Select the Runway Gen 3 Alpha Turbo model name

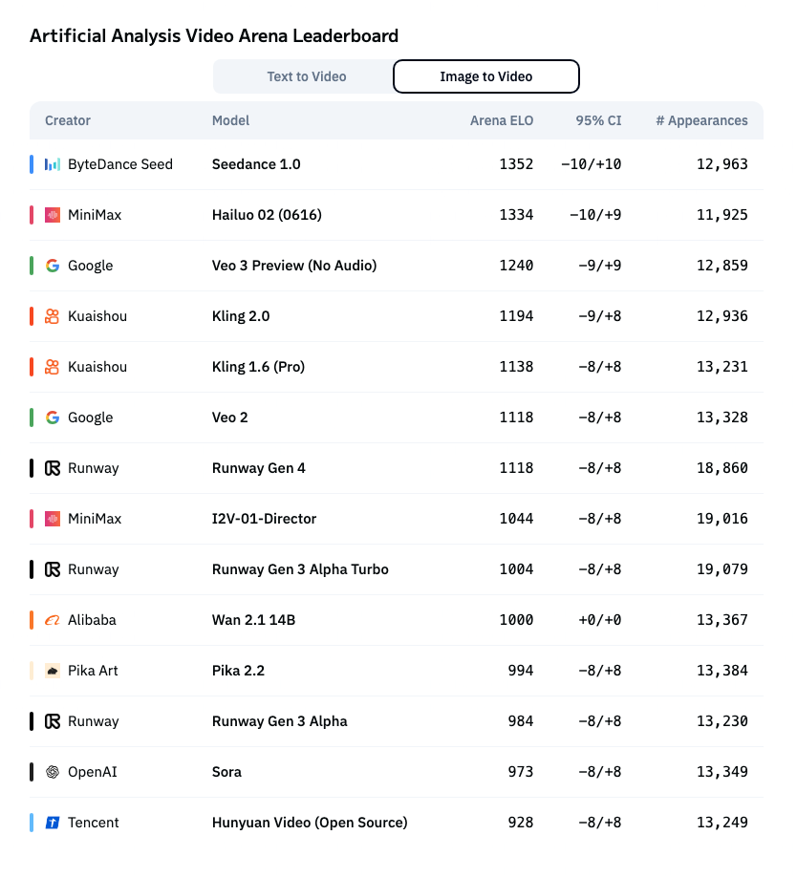pos(300,569)
